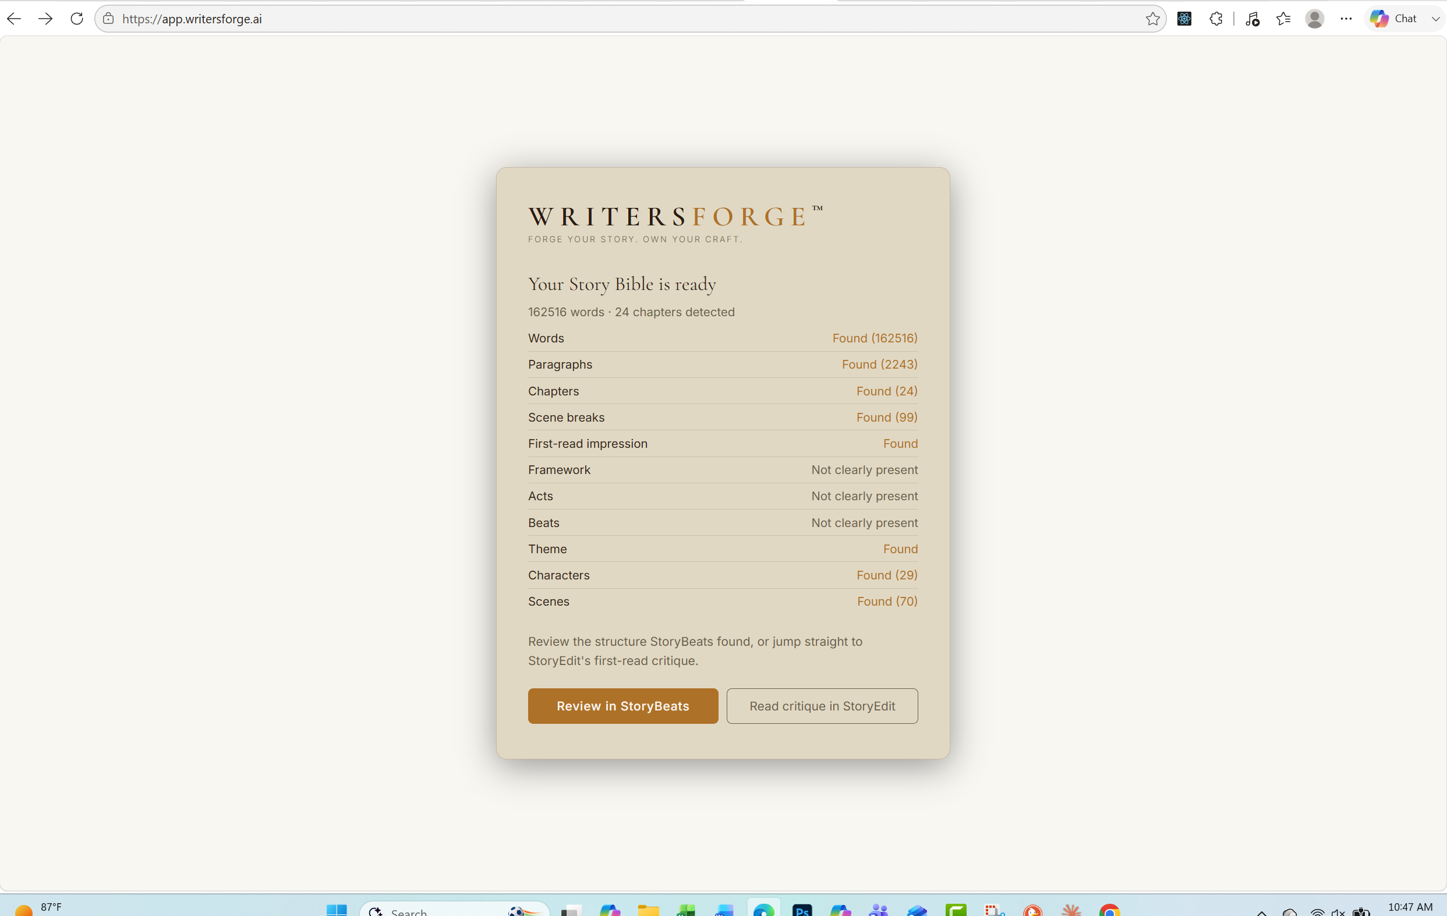This screenshot has height=916, width=1447.
Task: Open the media playback control icon
Action: click(x=1253, y=19)
